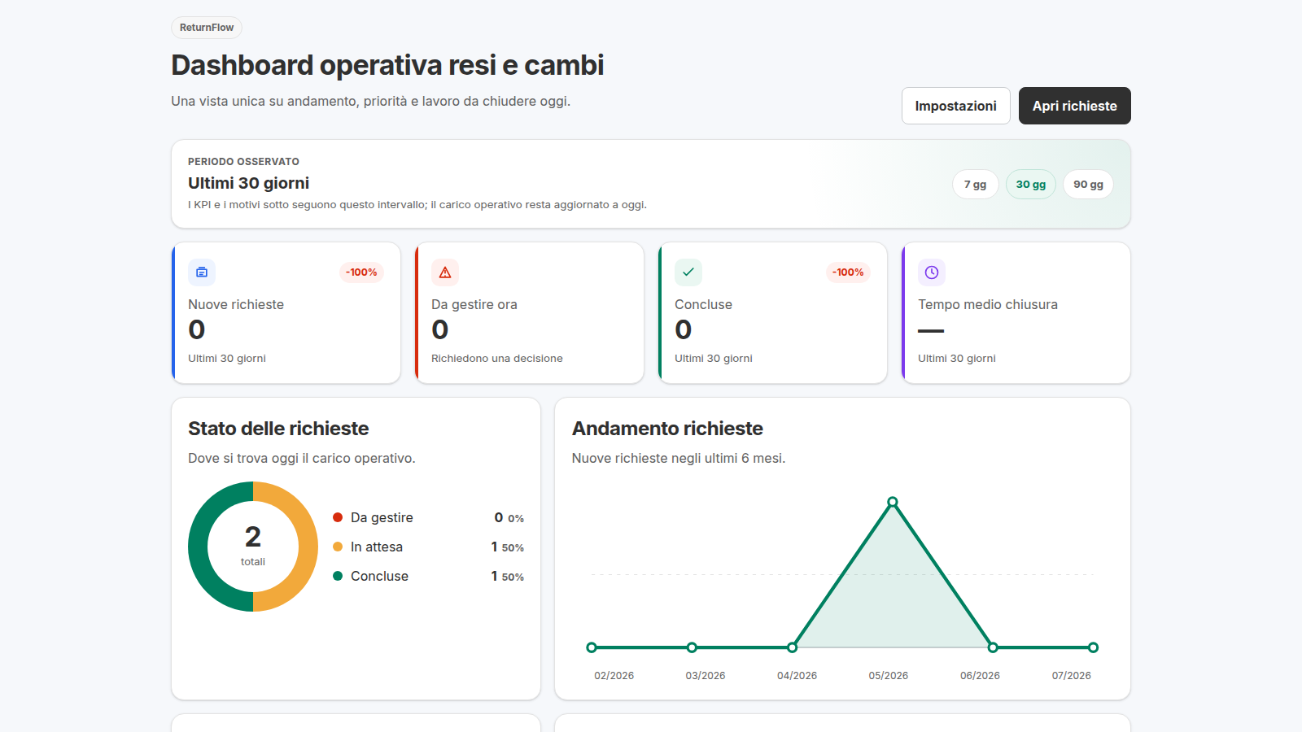1302x732 pixels.
Task: Click the chart data point for 07/2026
Action: pos(1093,647)
